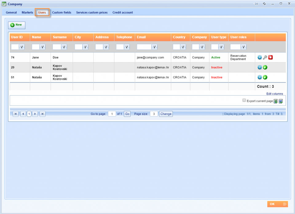Viewport: 295px width, 214px height.
Task: Click the Company column filter icon
Action: tap(202, 47)
